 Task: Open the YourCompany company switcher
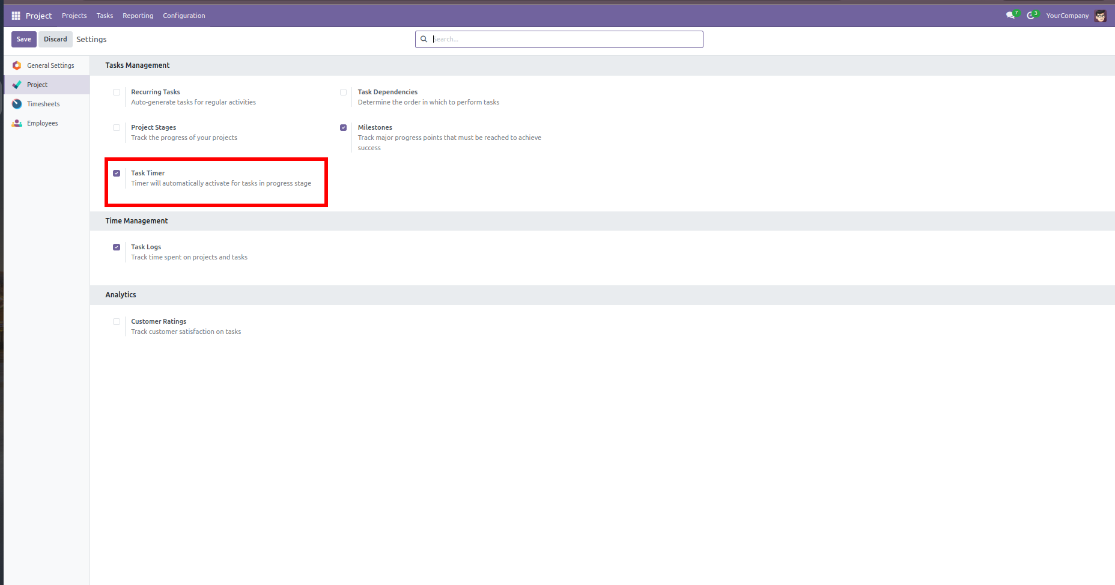tap(1068, 16)
